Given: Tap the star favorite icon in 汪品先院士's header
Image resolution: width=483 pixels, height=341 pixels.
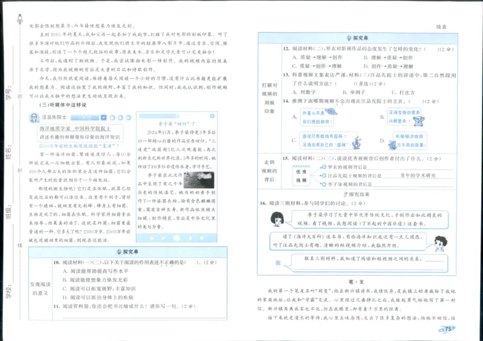Looking at the screenshot, I should (x=120, y=118).
